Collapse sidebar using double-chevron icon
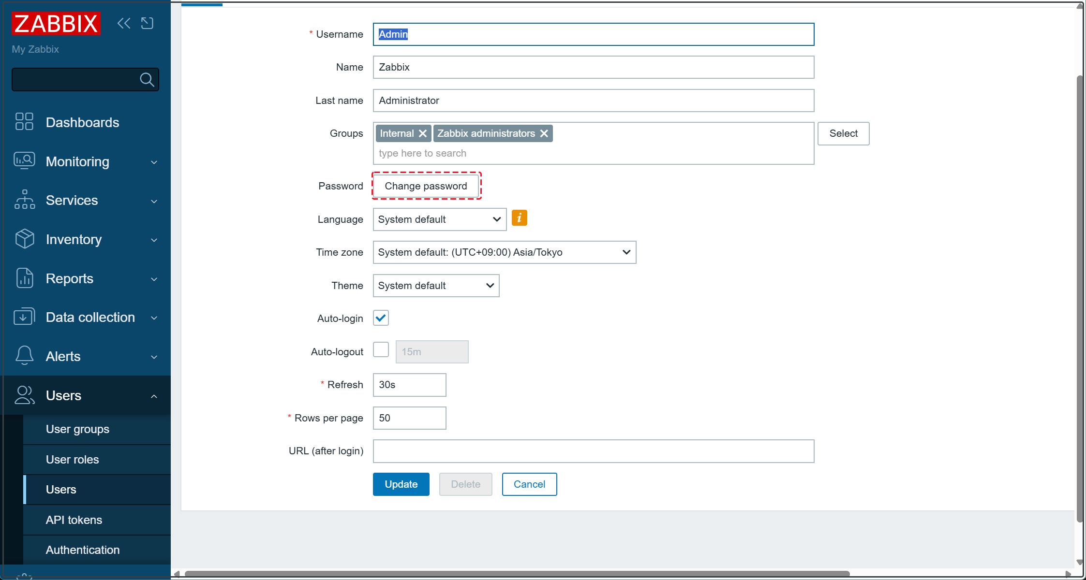 coord(124,23)
